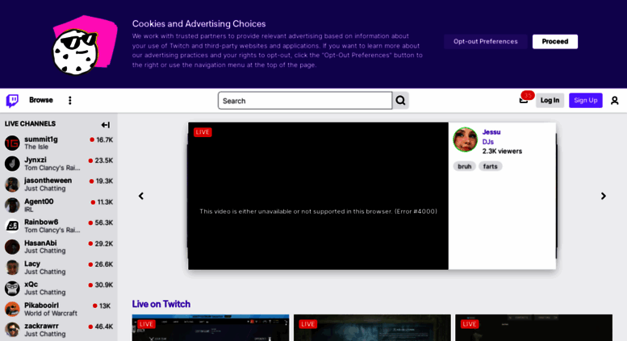This screenshot has height=341, width=627.
Task: Open Lacy channel avatar
Action: 12,268
